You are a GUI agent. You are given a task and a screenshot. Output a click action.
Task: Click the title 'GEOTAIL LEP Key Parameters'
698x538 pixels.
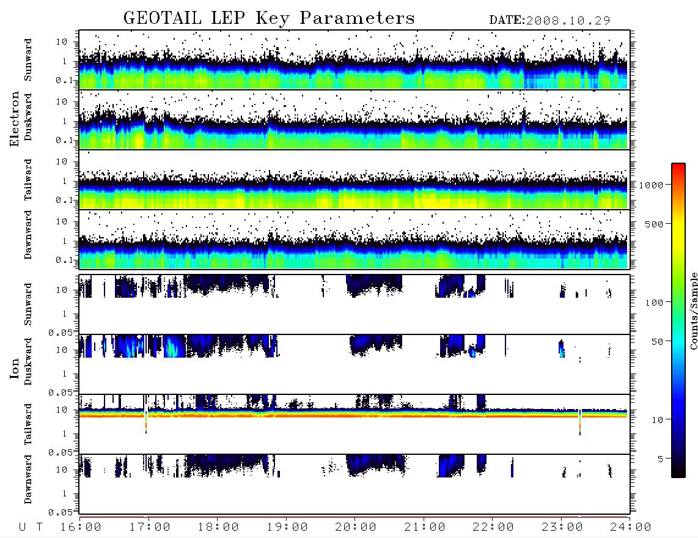(269, 18)
